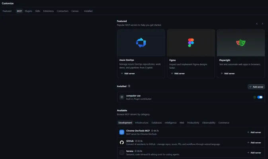Show next featured MCP servers
268x159 pixels.
(262, 24)
